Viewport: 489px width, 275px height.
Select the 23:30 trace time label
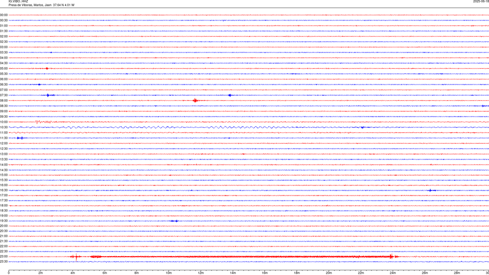click(x=4, y=262)
